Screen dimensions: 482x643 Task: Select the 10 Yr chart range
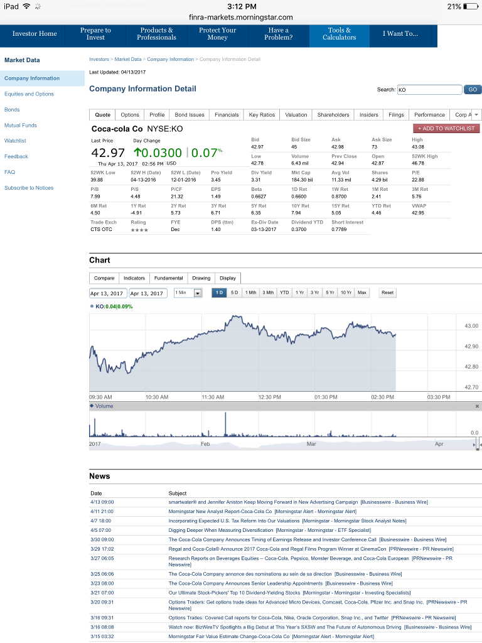pyautogui.click(x=346, y=293)
